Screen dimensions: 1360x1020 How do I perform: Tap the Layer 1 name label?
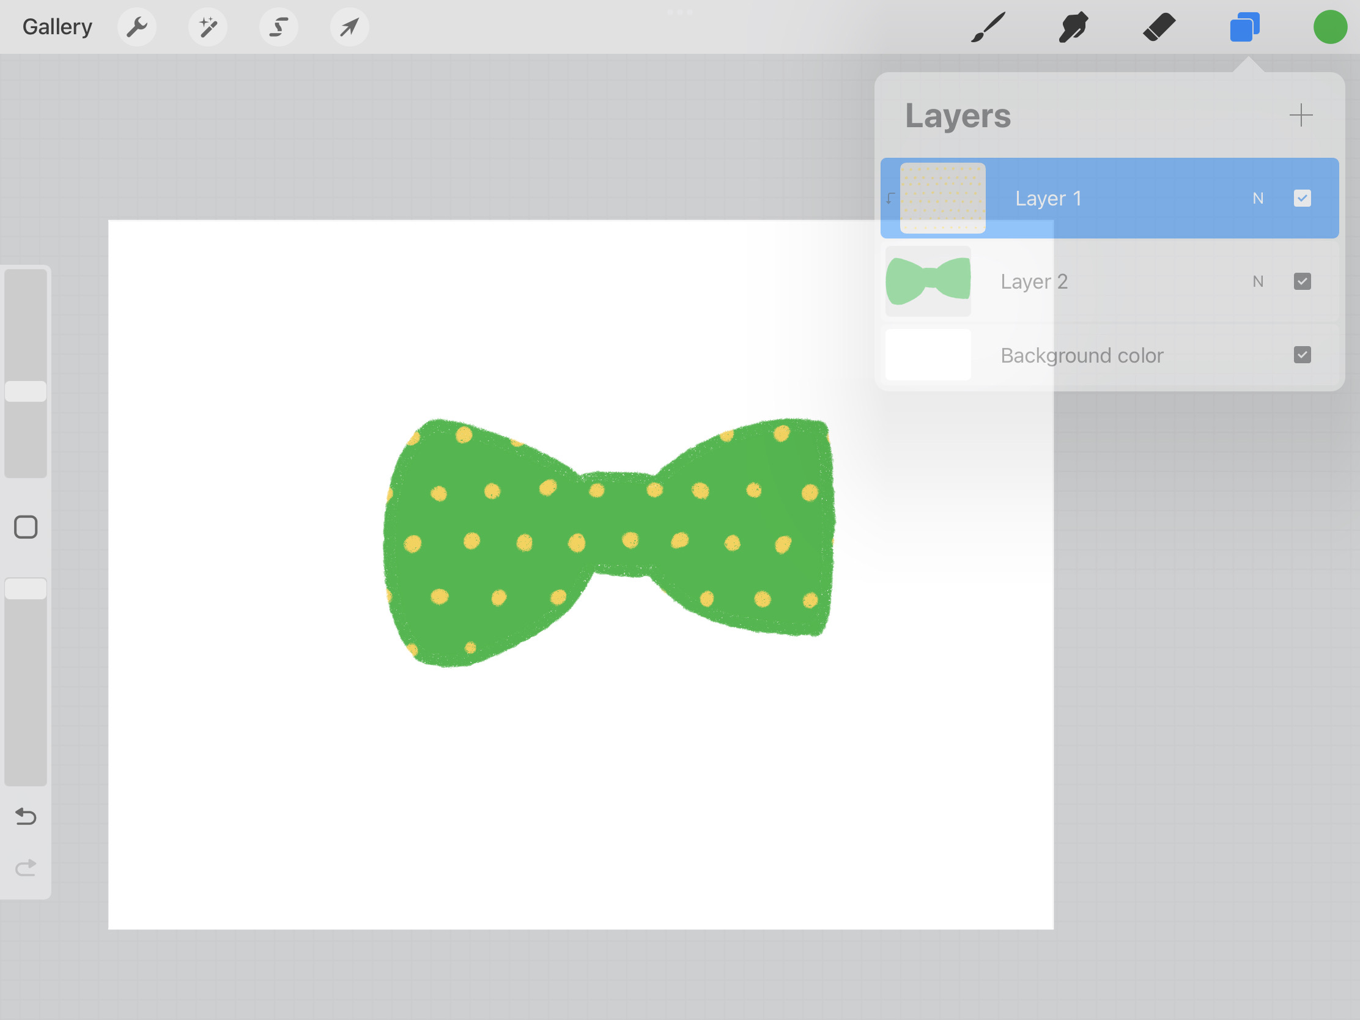point(1048,199)
